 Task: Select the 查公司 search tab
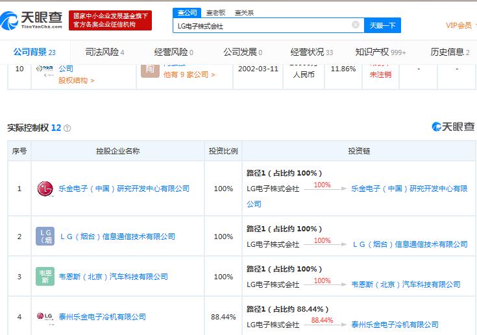point(187,12)
